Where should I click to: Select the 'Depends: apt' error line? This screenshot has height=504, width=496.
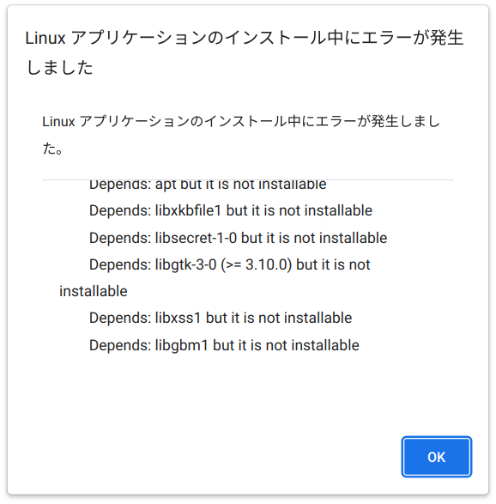[208, 185]
